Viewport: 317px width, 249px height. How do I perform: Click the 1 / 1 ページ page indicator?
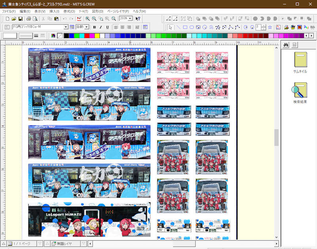coord(22,244)
